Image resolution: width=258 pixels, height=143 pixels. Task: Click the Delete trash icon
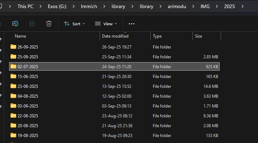[49, 24]
